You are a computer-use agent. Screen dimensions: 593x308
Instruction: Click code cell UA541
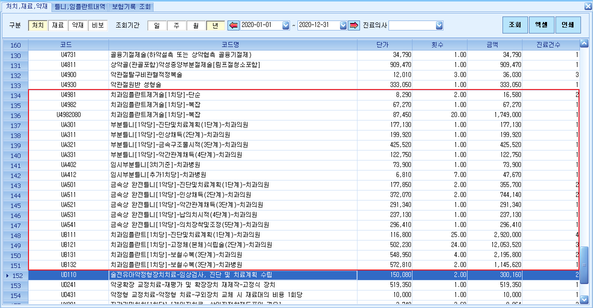(x=68, y=225)
